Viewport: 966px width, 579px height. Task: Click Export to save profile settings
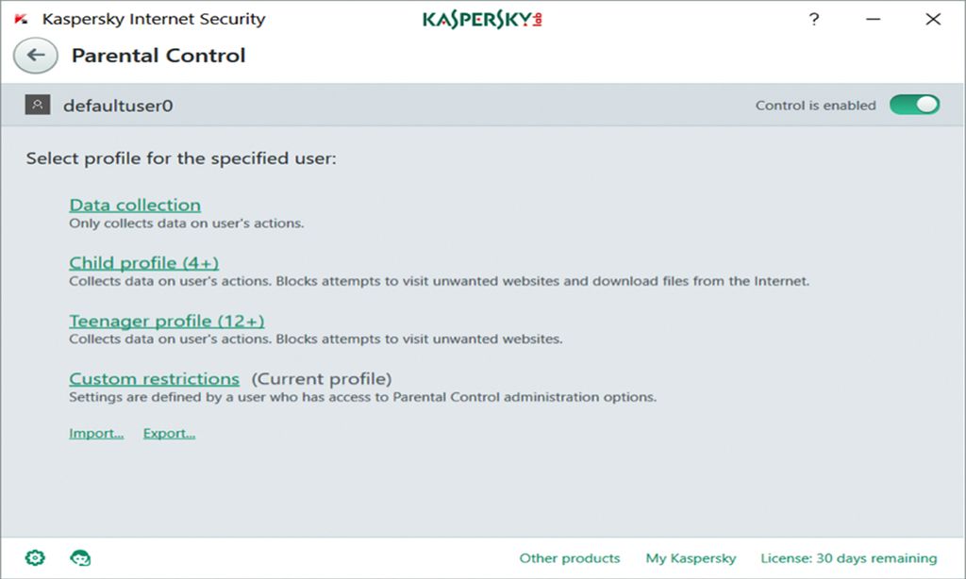coord(169,433)
